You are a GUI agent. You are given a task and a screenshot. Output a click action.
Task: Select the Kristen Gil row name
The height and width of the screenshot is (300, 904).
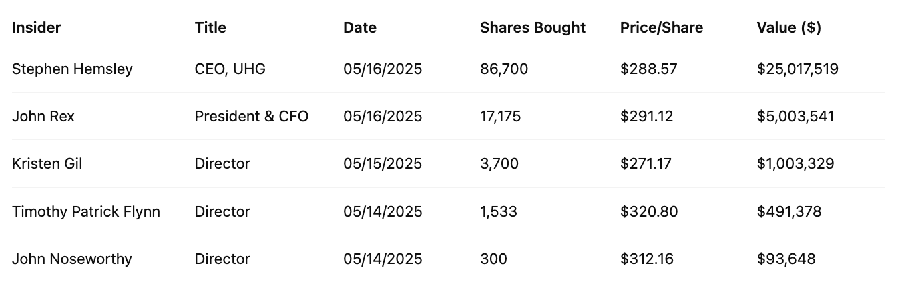click(x=47, y=164)
